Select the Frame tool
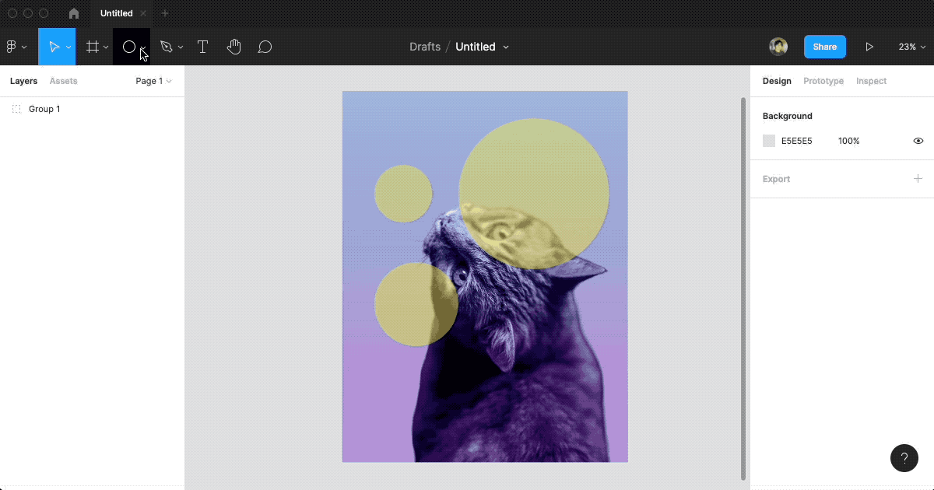Screen dimensions: 934x490 (92, 47)
